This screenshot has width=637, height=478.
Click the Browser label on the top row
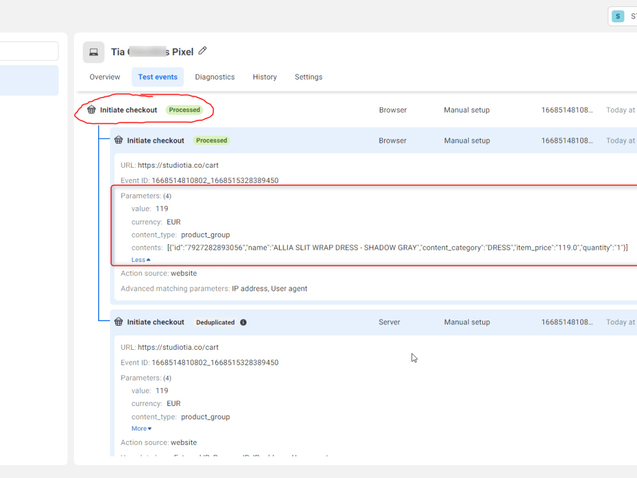[x=393, y=110]
